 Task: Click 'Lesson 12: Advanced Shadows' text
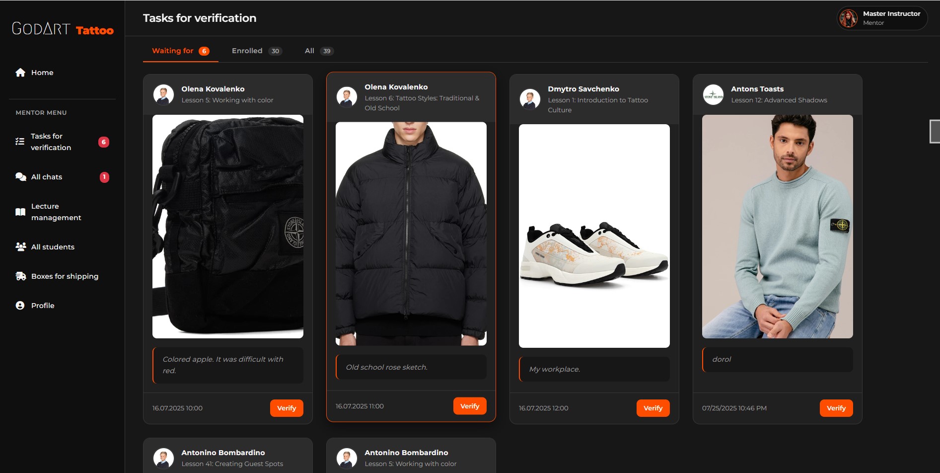point(779,100)
